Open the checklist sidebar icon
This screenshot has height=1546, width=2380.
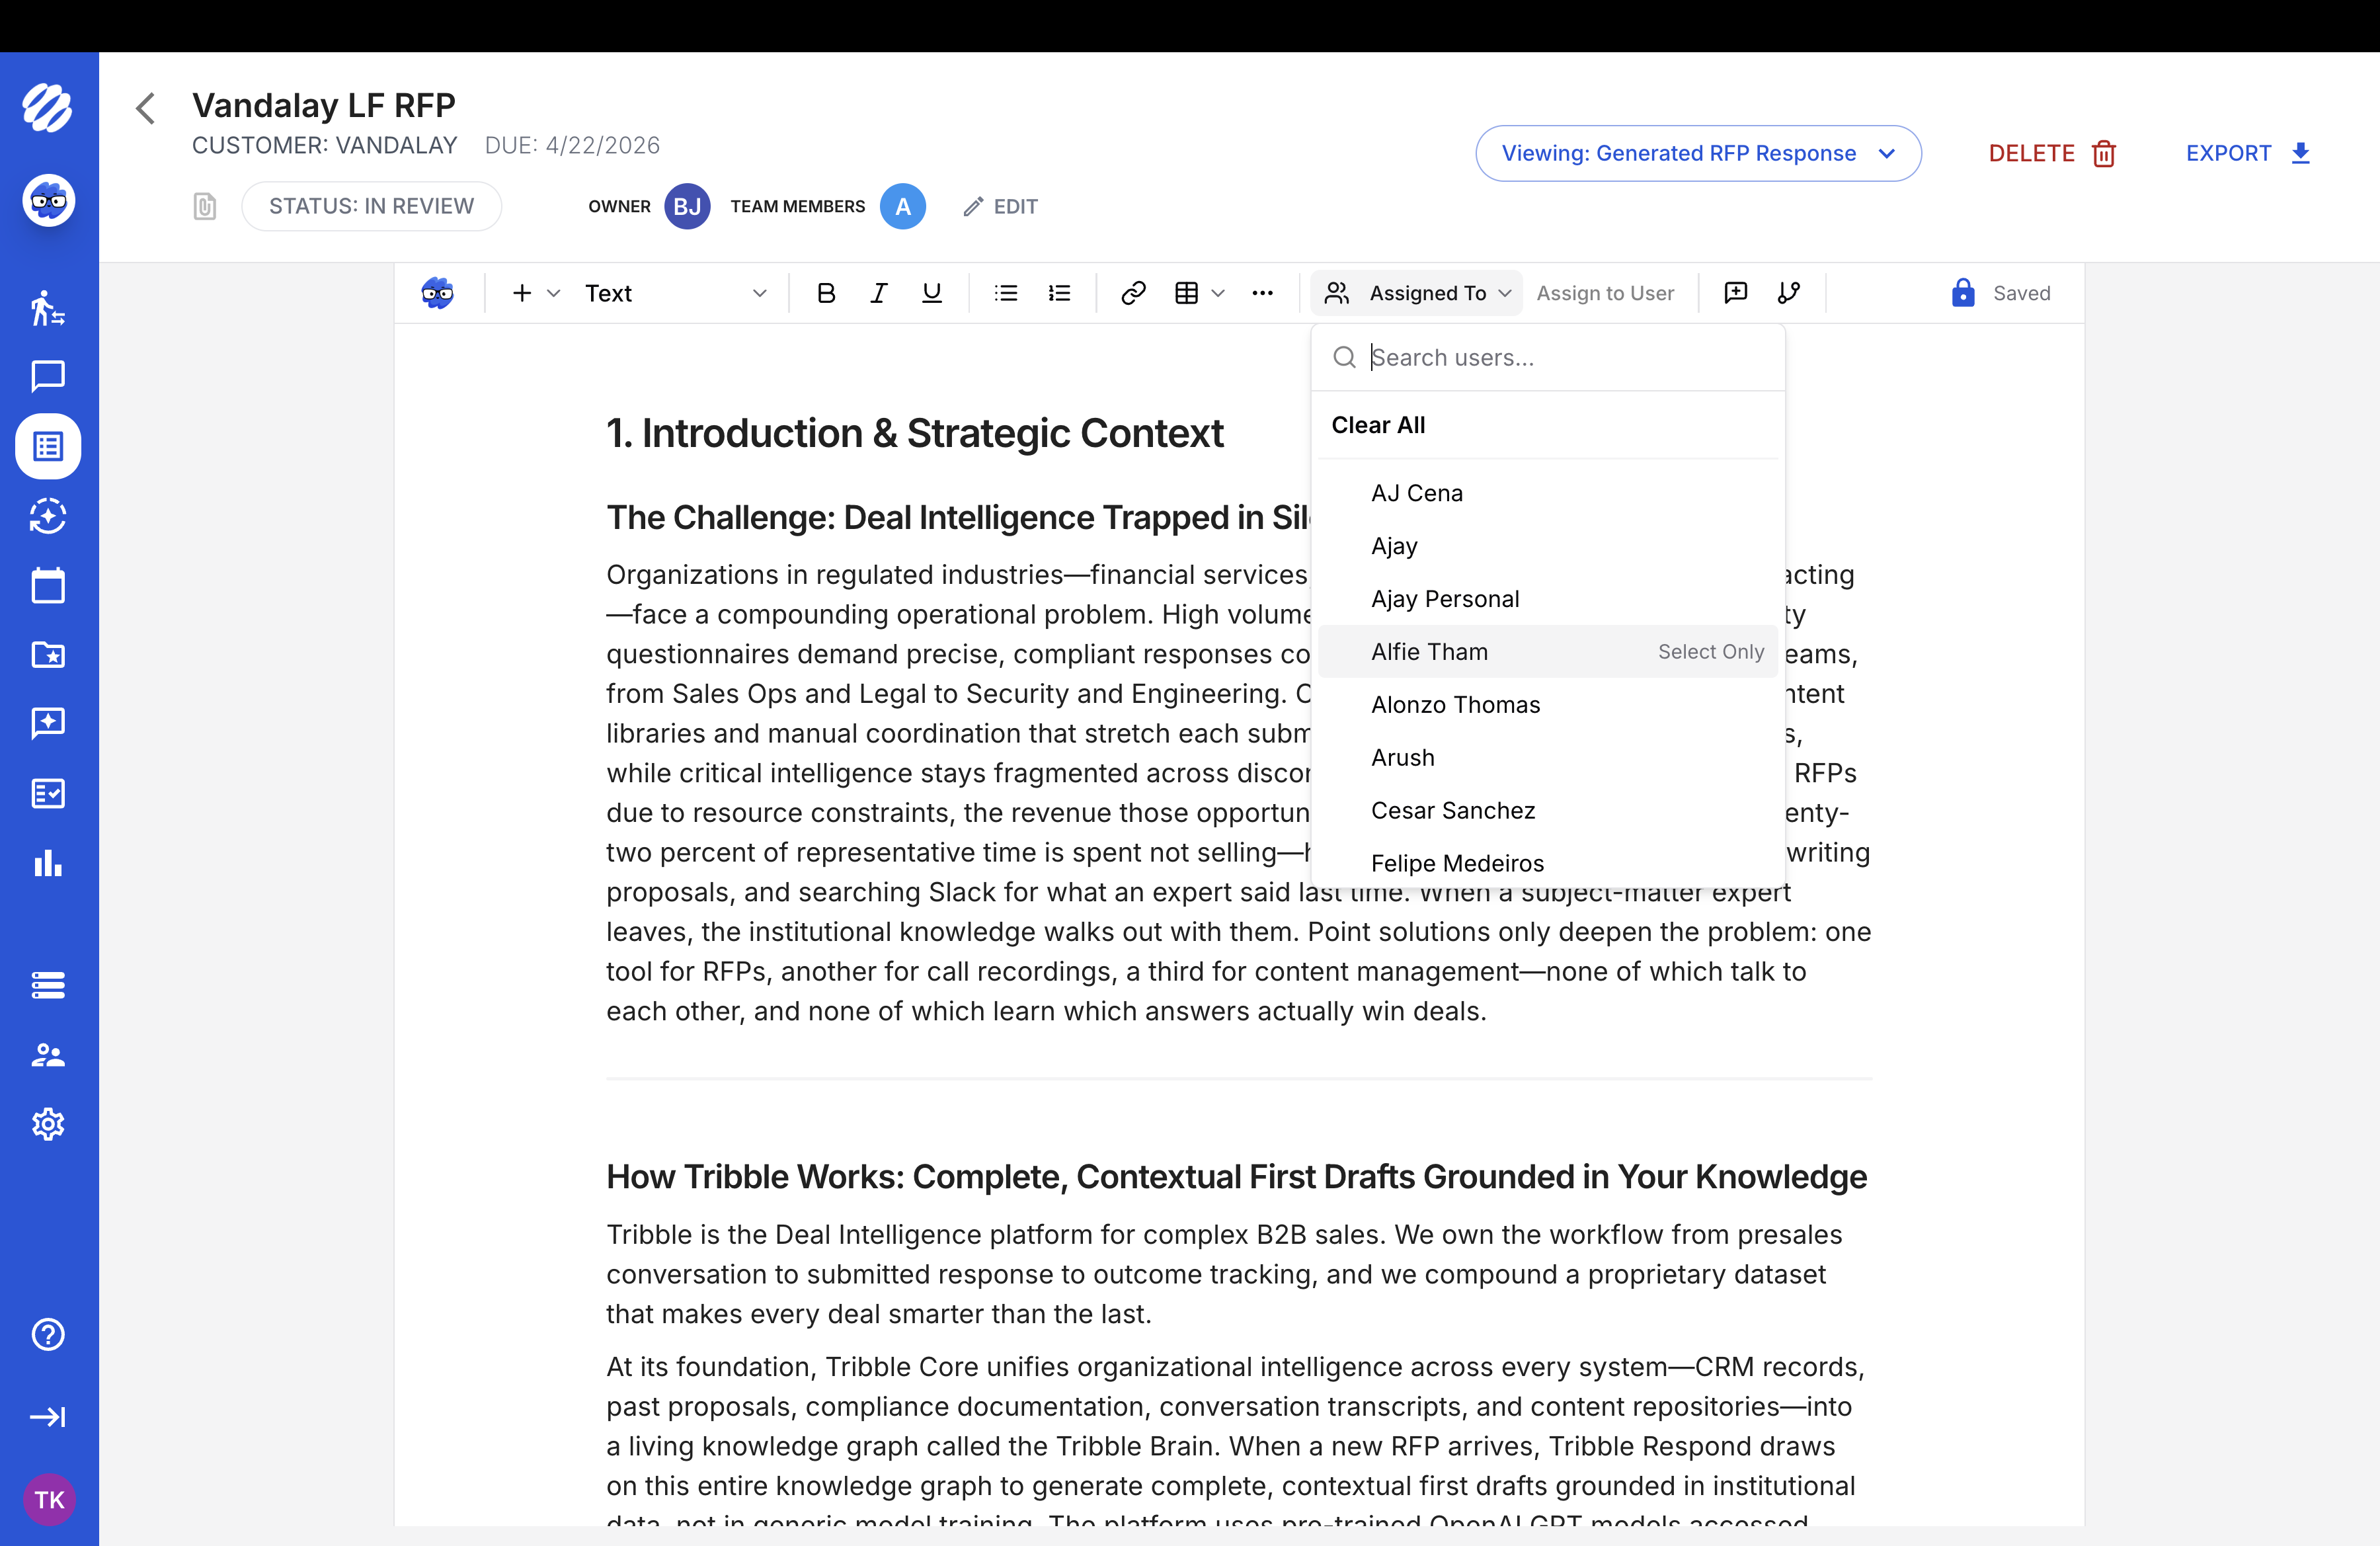48,794
